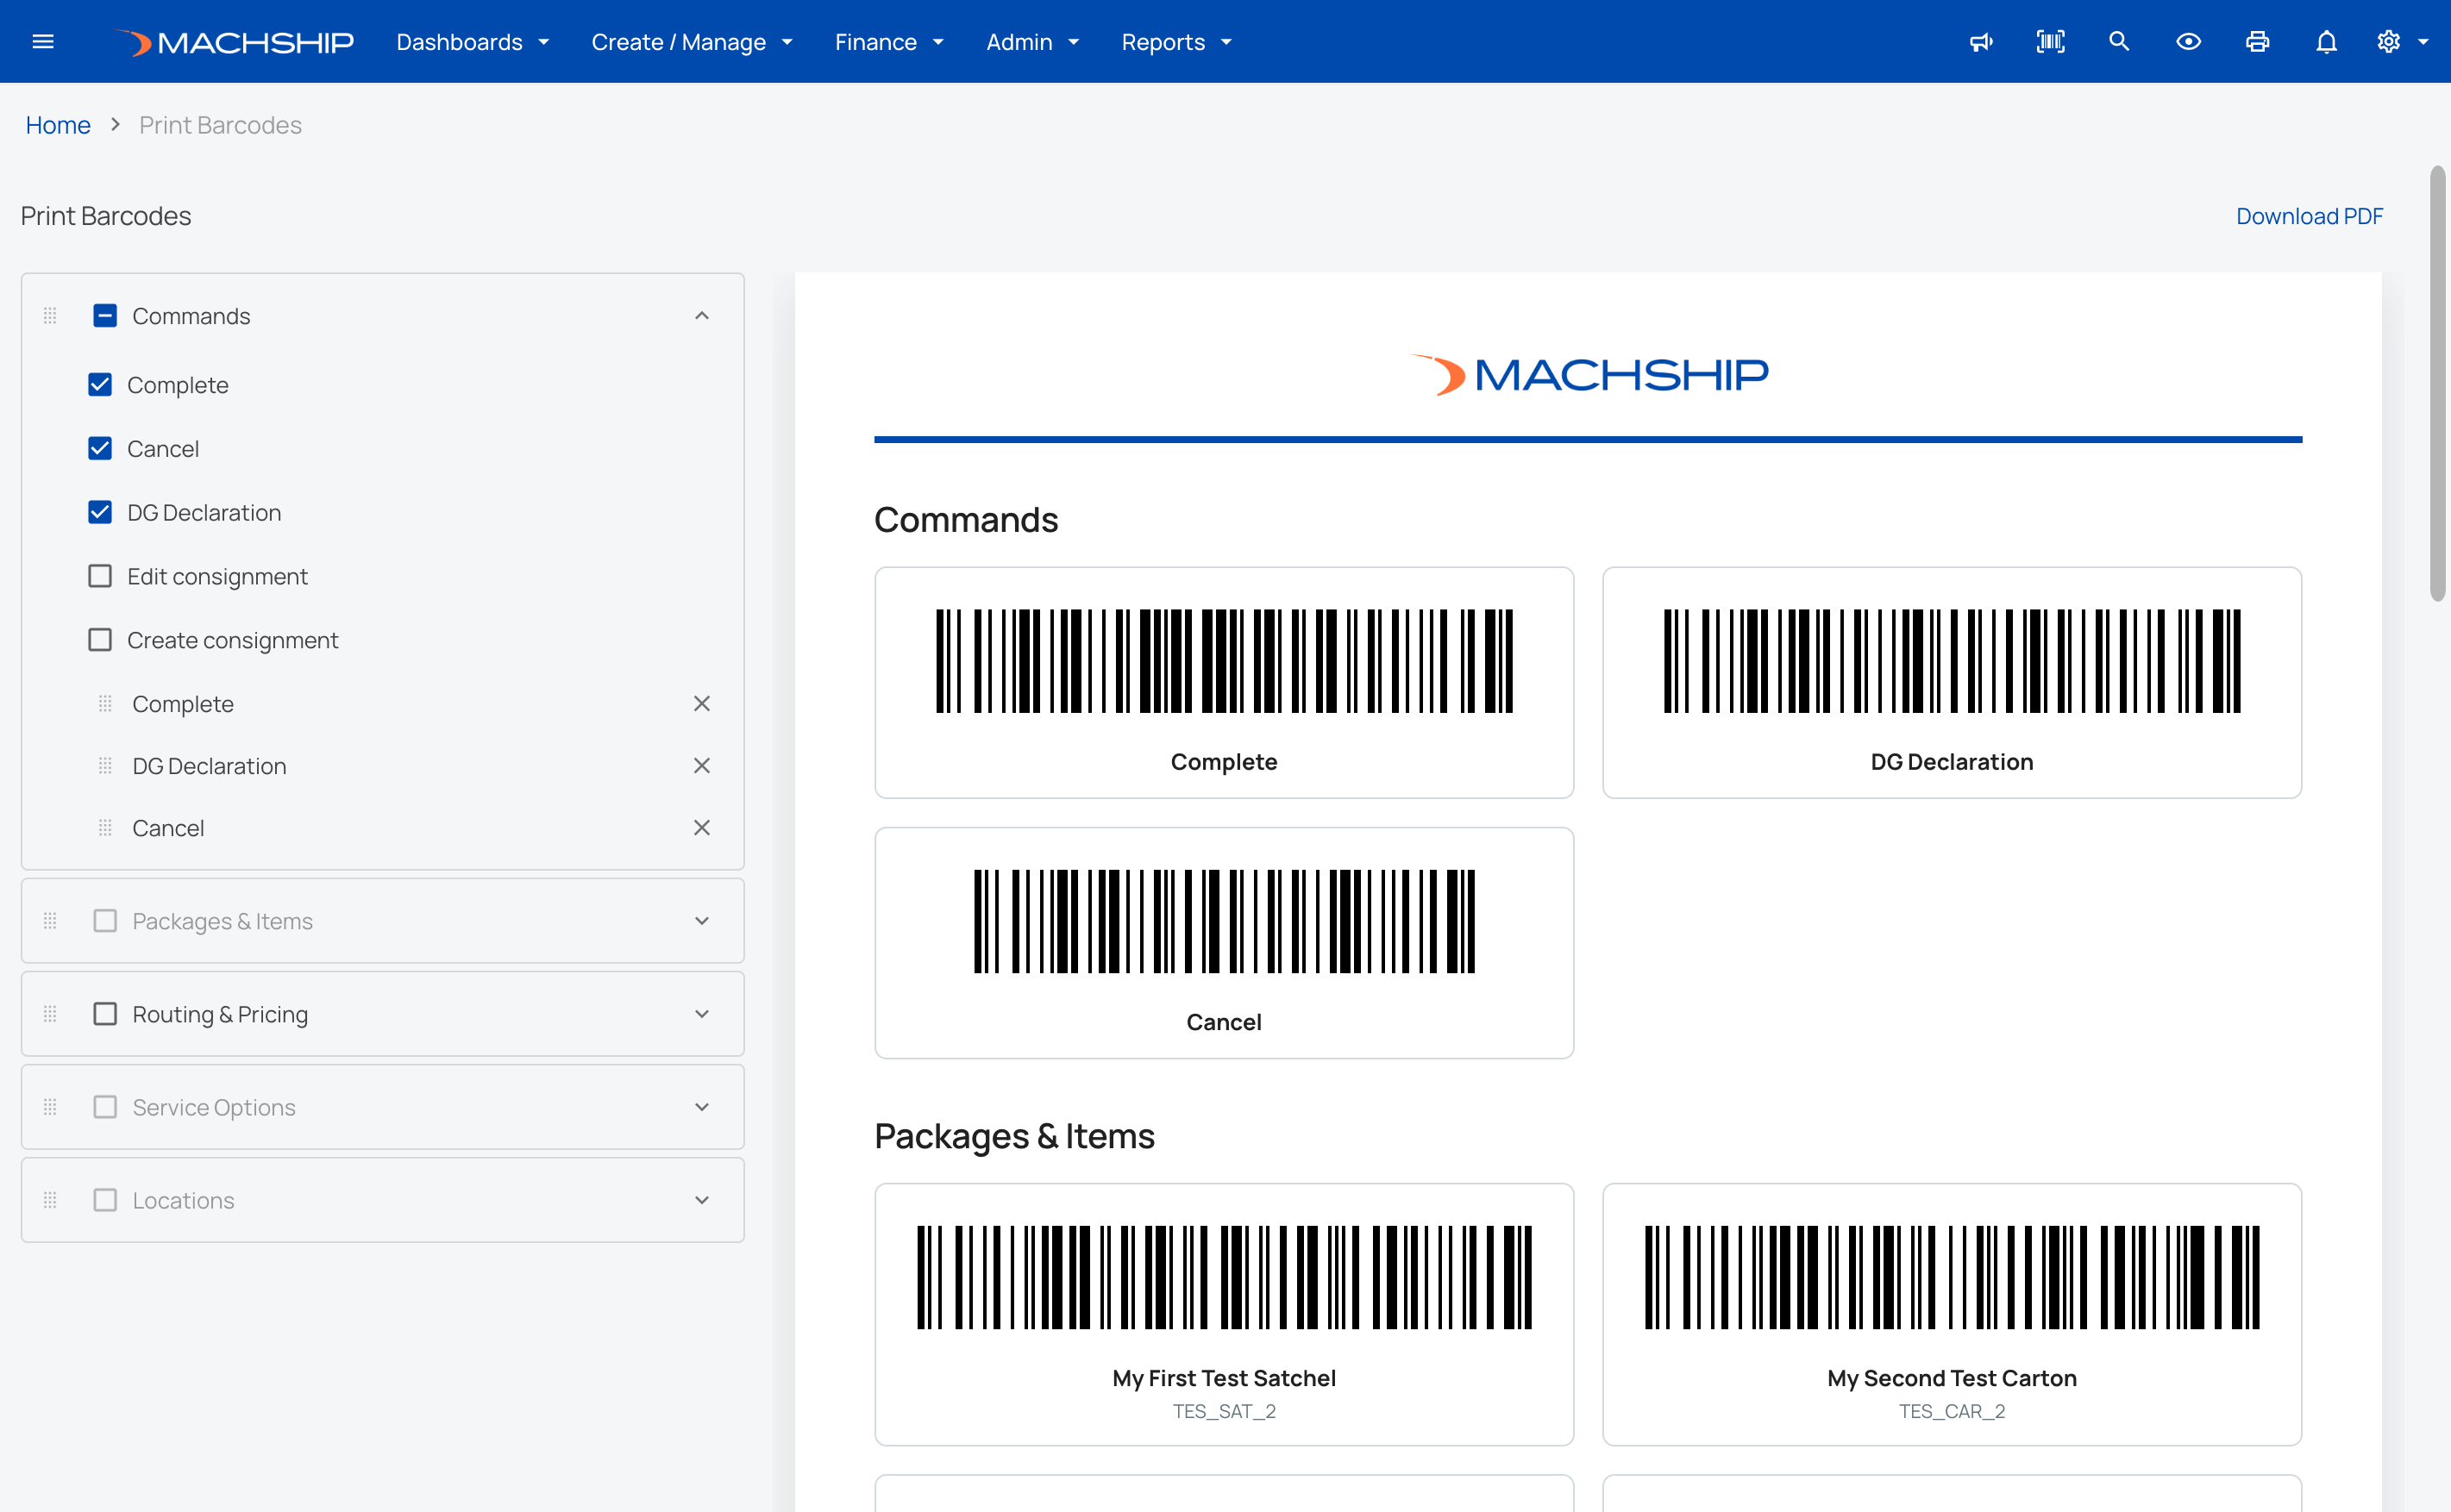Click the Commands heading in preview
Screen dimensions: 2451x1512
(965, 520)
